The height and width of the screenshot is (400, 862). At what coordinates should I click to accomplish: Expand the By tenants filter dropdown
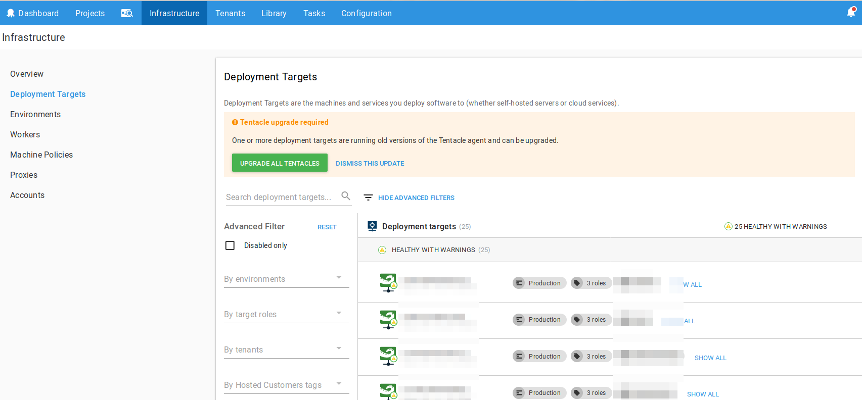[287, 349]
